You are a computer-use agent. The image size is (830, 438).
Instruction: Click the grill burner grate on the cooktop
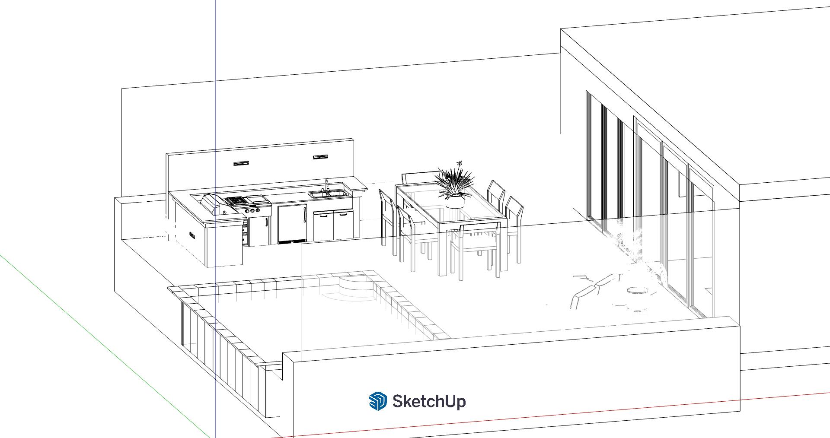pyautogui.click(x=236, y=200)
